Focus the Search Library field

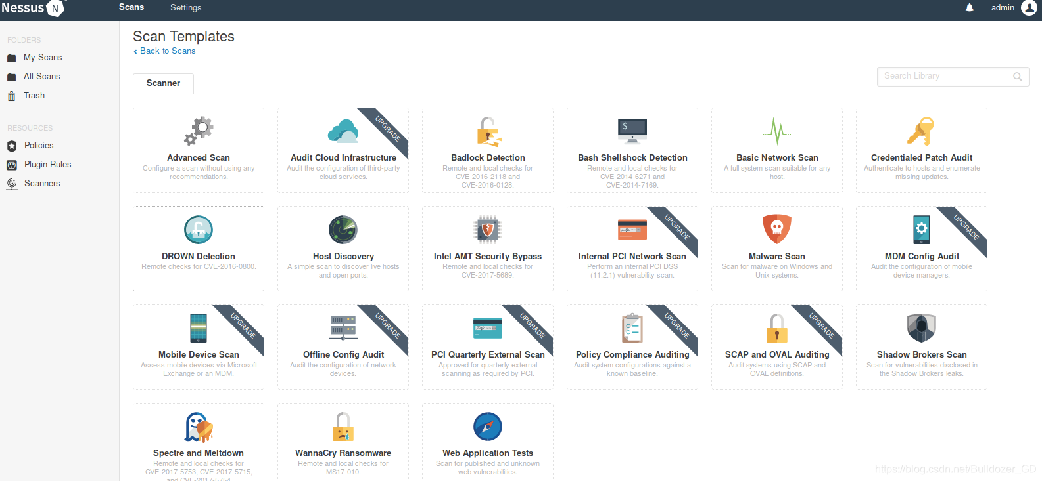tap(953, 77)
